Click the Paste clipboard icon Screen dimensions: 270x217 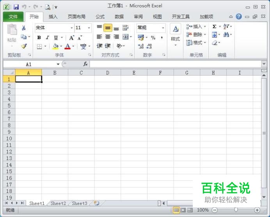[x=12, y=29]
